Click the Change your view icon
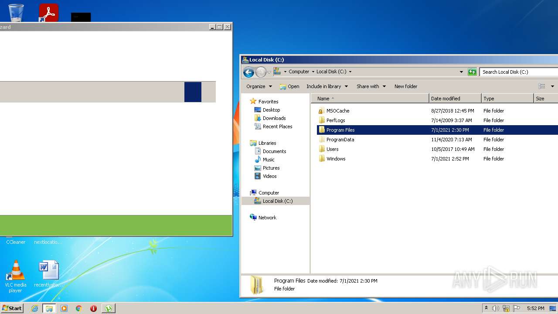This screenshot has width=558, height=314. (542, 86)
